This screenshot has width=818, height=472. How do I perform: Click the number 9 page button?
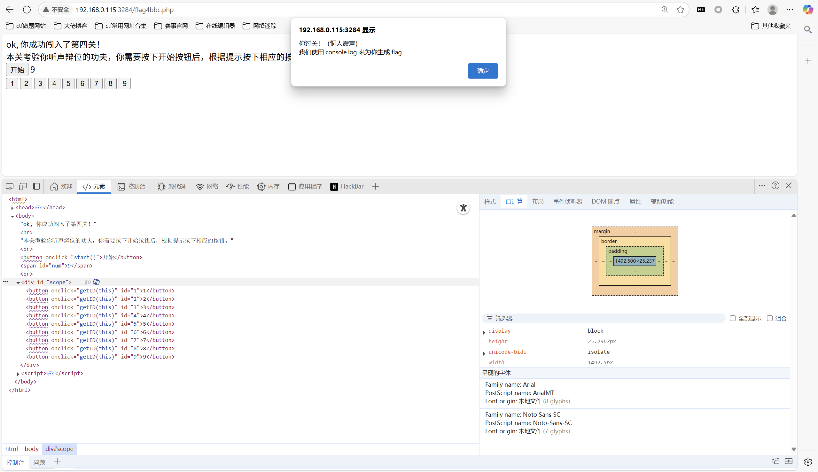pyautogui.click(x=124, y=84)
